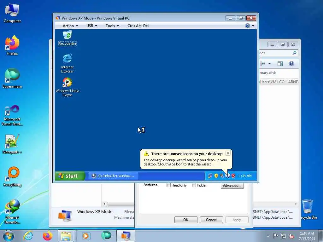
Task: Open the Action menu in Virtual PC
Action: coord(70,26)
